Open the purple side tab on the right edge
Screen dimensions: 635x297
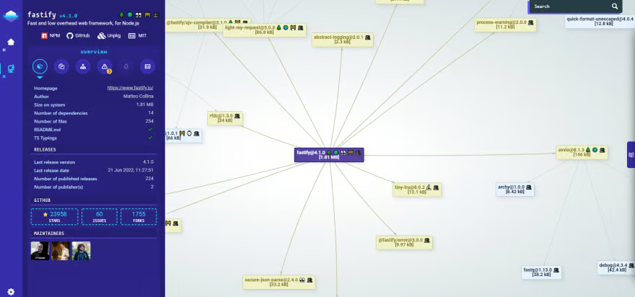pos(631,154)
